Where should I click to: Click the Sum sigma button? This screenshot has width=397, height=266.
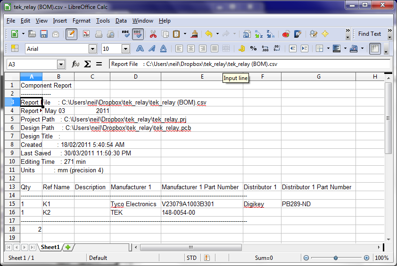point(87,64)
